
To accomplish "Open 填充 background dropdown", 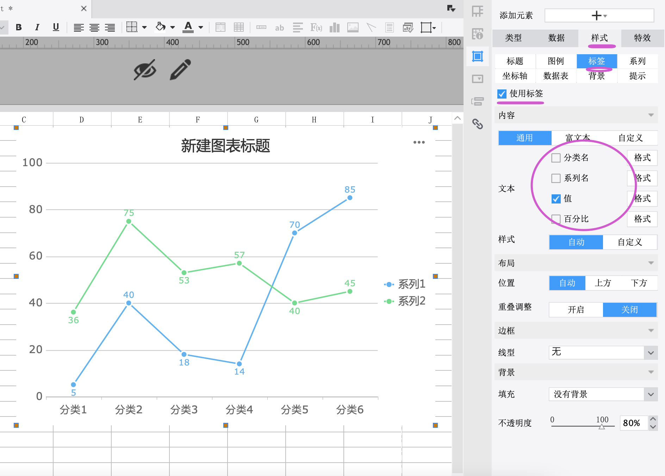I will [x=603, y=394].
